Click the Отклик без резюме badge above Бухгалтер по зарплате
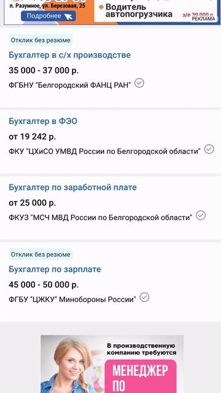Image resolution: width=221 pixels, height=393 pixels. click(x=41, y=254)
